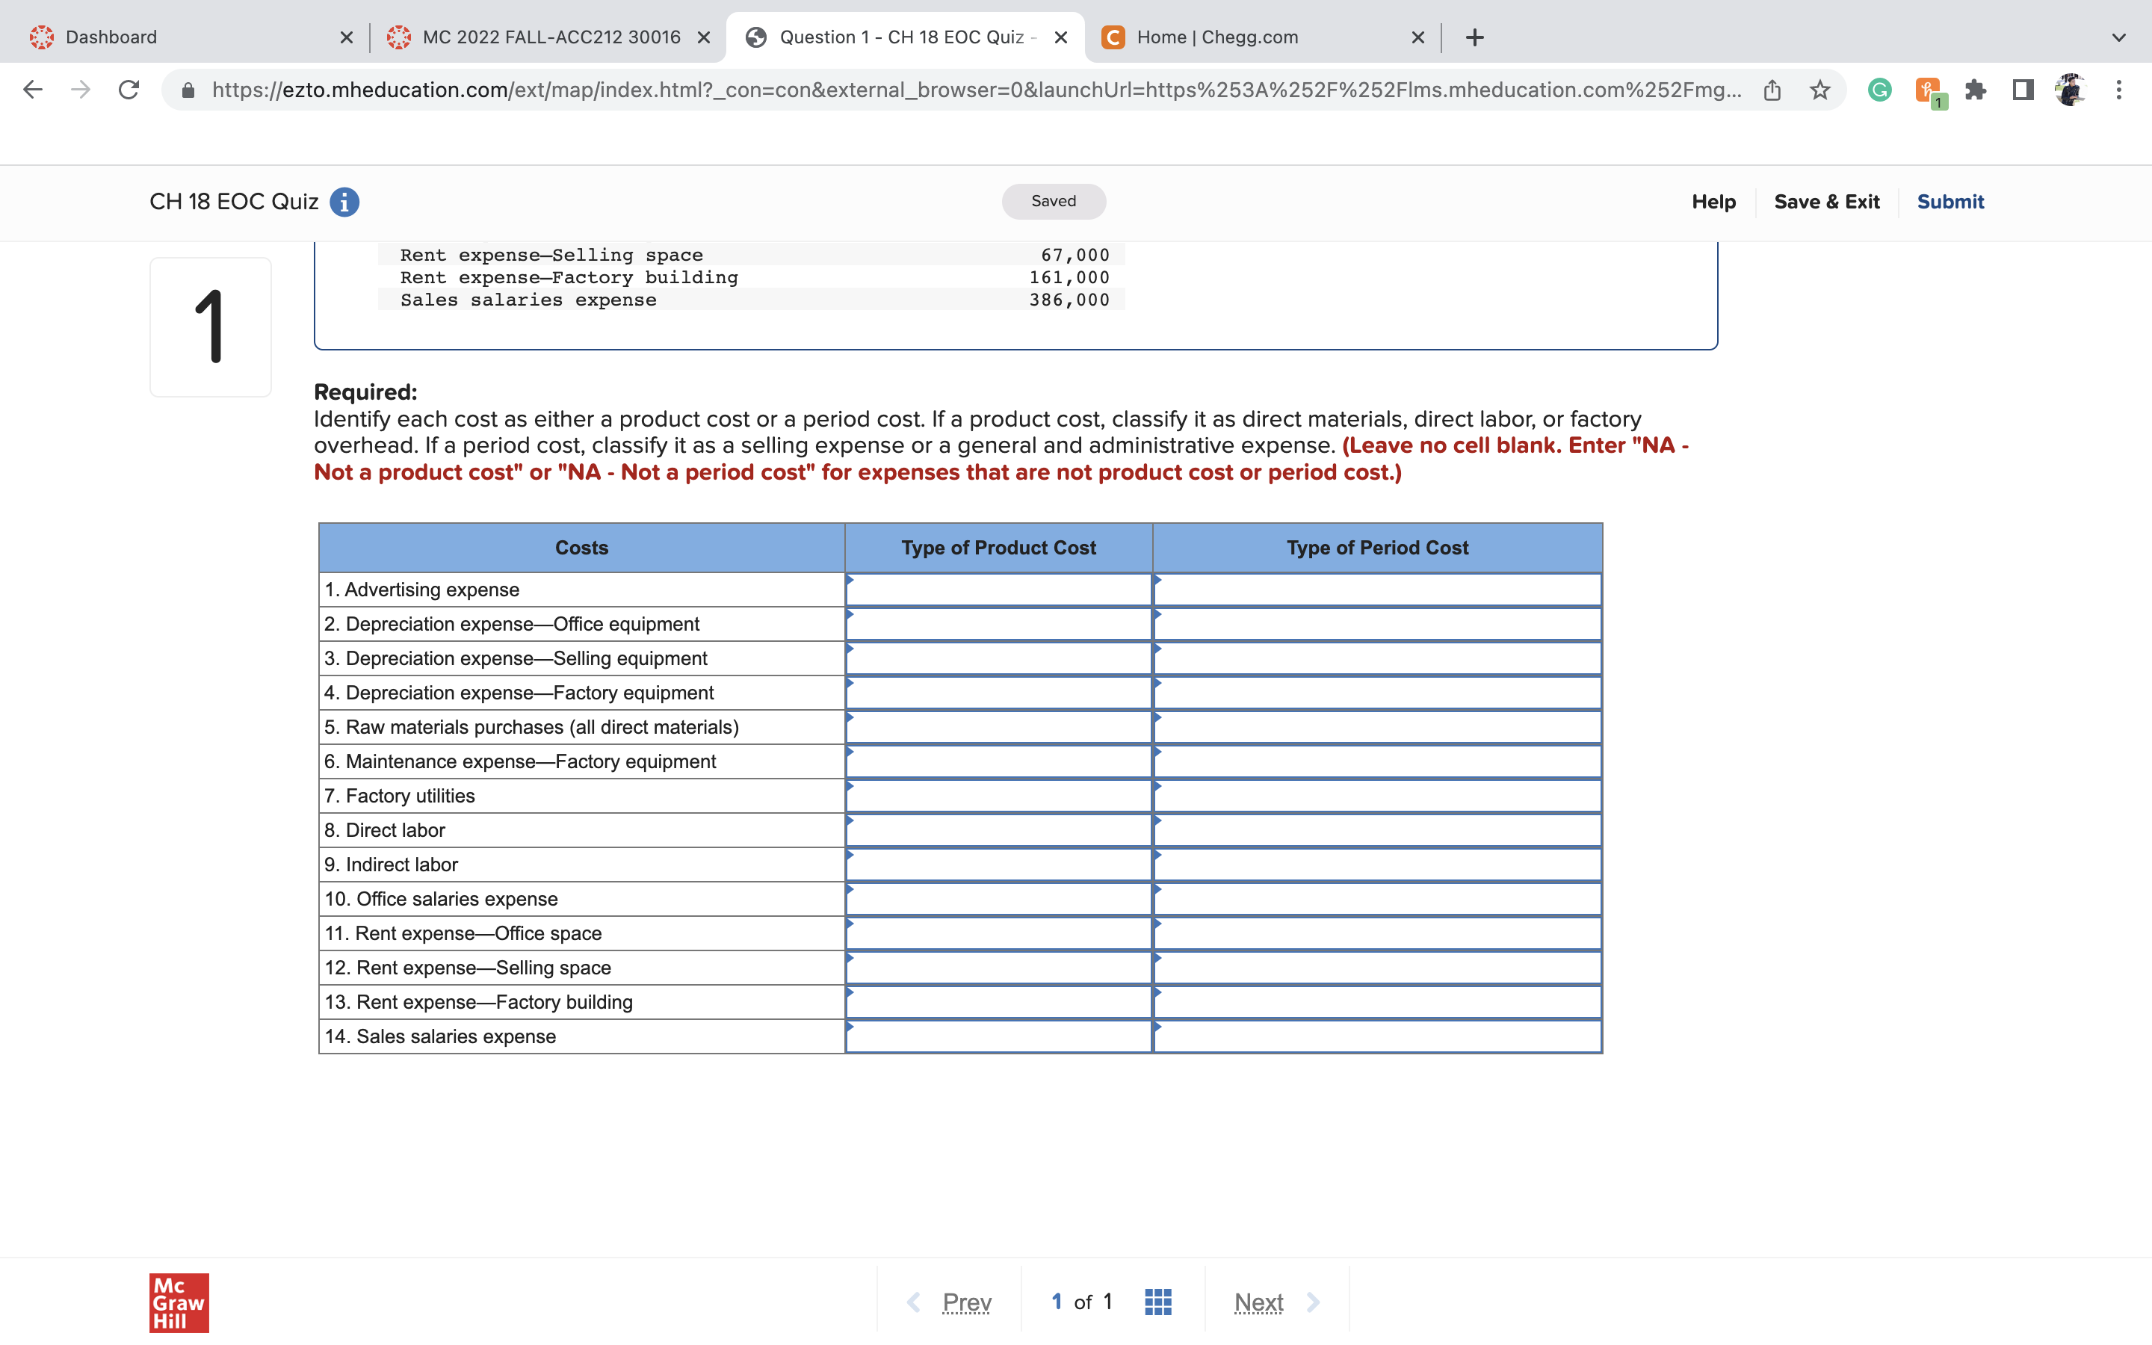
Task: Click the Submit link
Action: click(x=1950, y=201)
